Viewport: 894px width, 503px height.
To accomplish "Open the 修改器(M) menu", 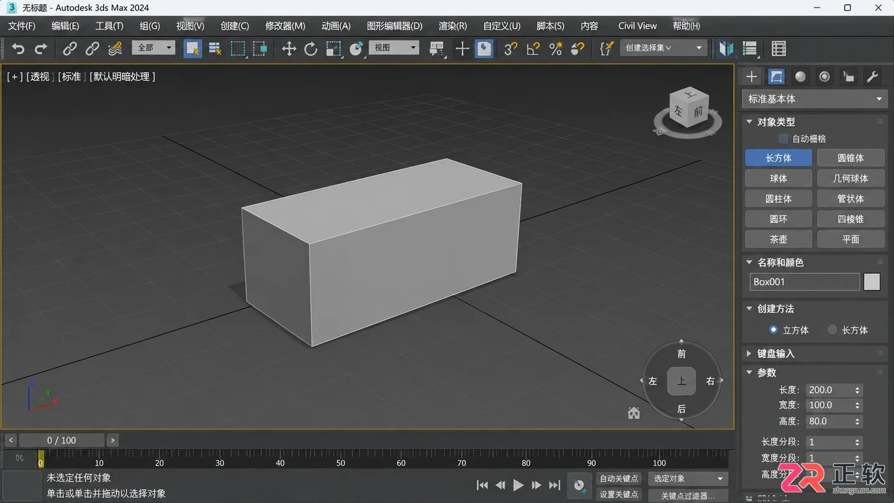I will (x=285, y=26).
